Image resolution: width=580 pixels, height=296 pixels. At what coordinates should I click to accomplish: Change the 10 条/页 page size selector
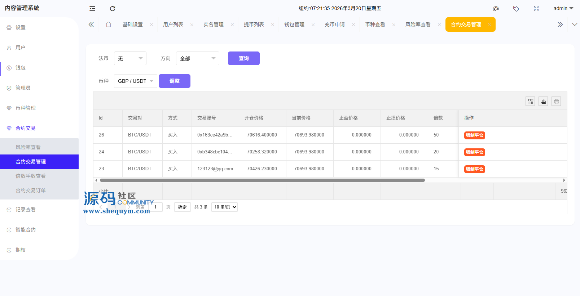pyautogui.click(x=224, y=207)
